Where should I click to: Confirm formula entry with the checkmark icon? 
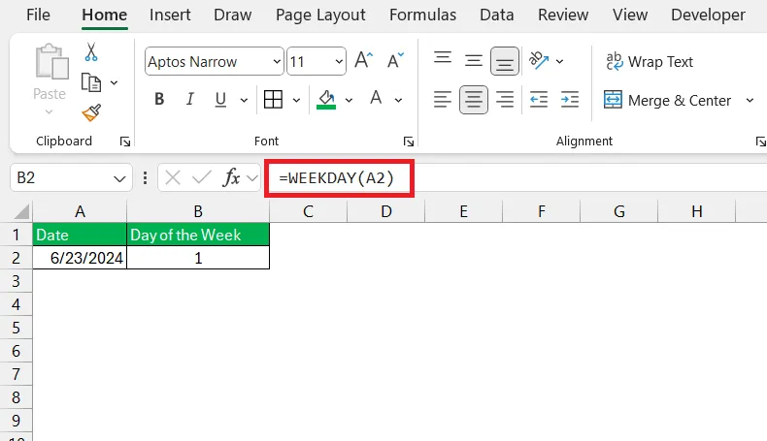(202, 177)
